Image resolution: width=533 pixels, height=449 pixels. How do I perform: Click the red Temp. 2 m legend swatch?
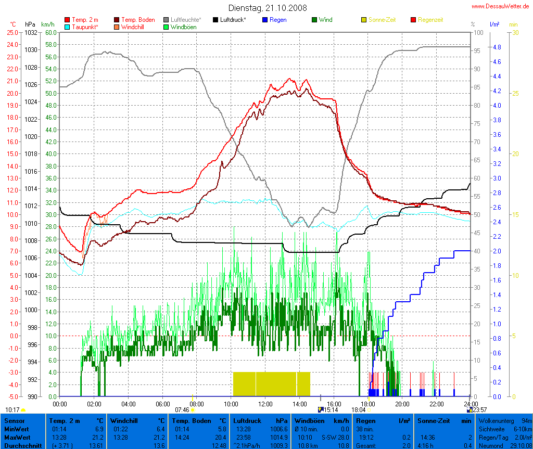pyautogui.click(x=67, y=20)
